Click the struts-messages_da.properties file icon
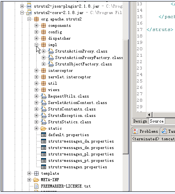The height and width of the screenshot is (194, 175). [43, 141]
